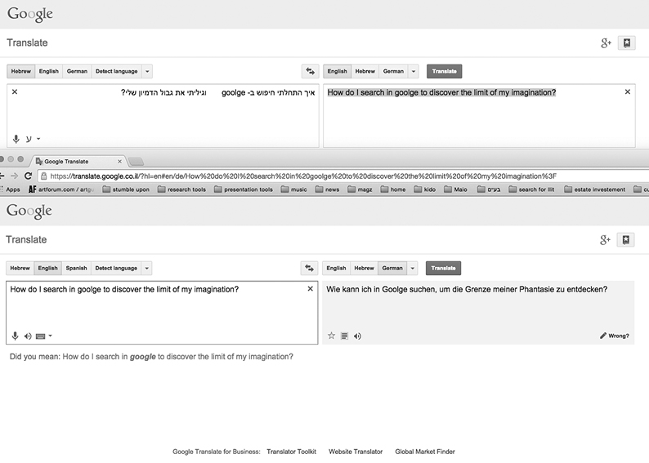Open the Phrasebook icon in the upper window
649x463 pixels.
[625, 42]
